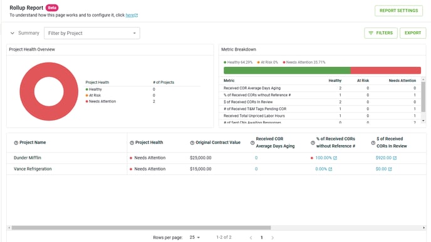Click the Filters button

[381, 33]
